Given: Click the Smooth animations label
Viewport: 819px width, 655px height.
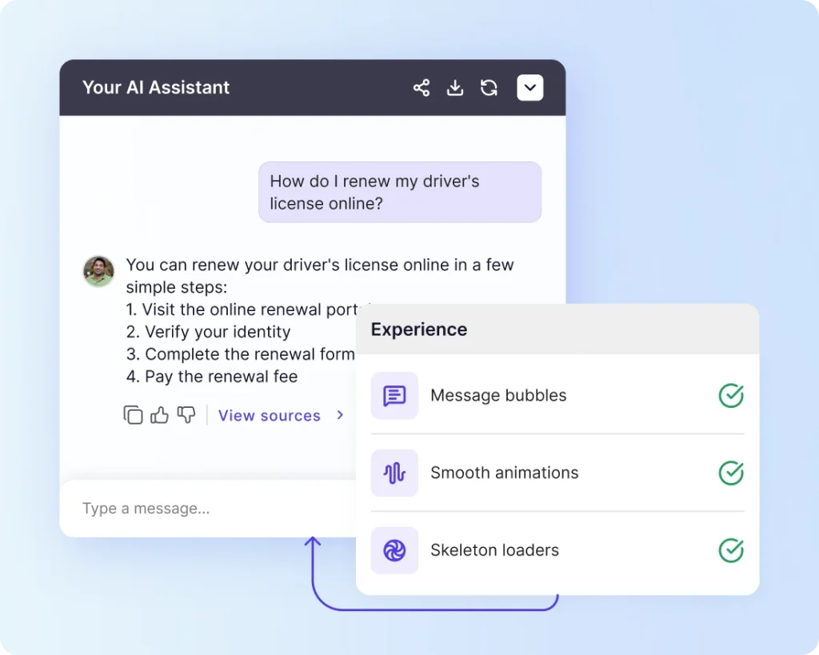Looking at the screenshot, I should [505, 473].
